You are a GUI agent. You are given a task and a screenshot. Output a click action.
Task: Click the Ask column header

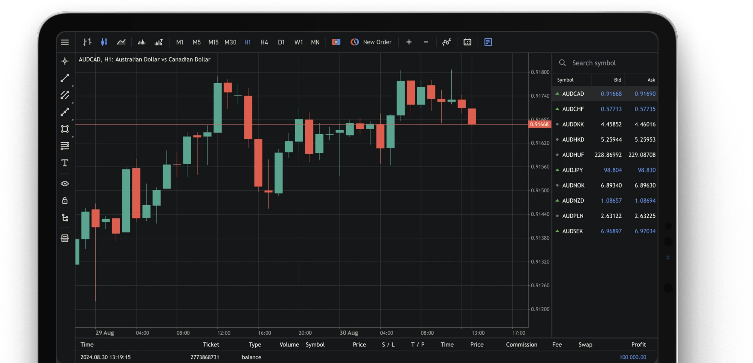click(x=651, y=80)
